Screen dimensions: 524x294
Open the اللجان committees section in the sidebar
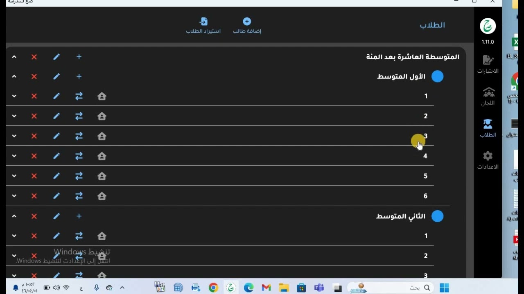488,96
